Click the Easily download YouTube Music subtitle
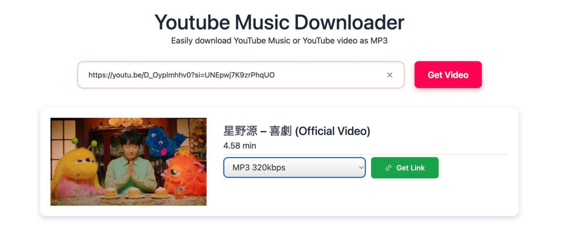Image resolution: width=561 pixels, height=233 pixels. 279,41
